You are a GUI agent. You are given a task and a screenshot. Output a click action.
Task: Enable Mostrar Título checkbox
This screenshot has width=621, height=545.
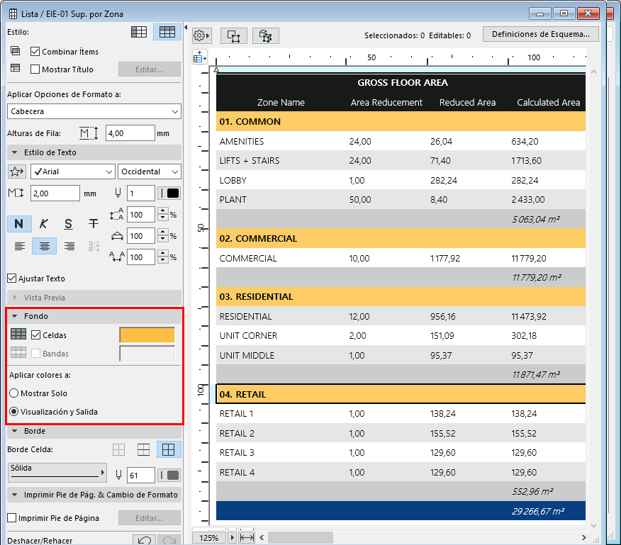tap(35, 69)
